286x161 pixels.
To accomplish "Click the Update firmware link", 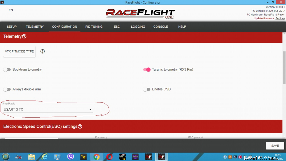I will click(x=264, y=18).
